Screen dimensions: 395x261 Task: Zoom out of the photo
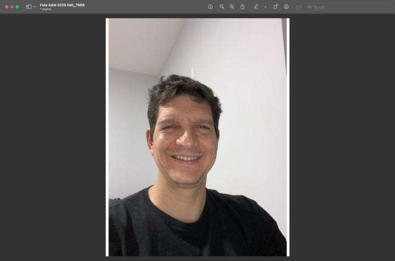pos(222,7)
